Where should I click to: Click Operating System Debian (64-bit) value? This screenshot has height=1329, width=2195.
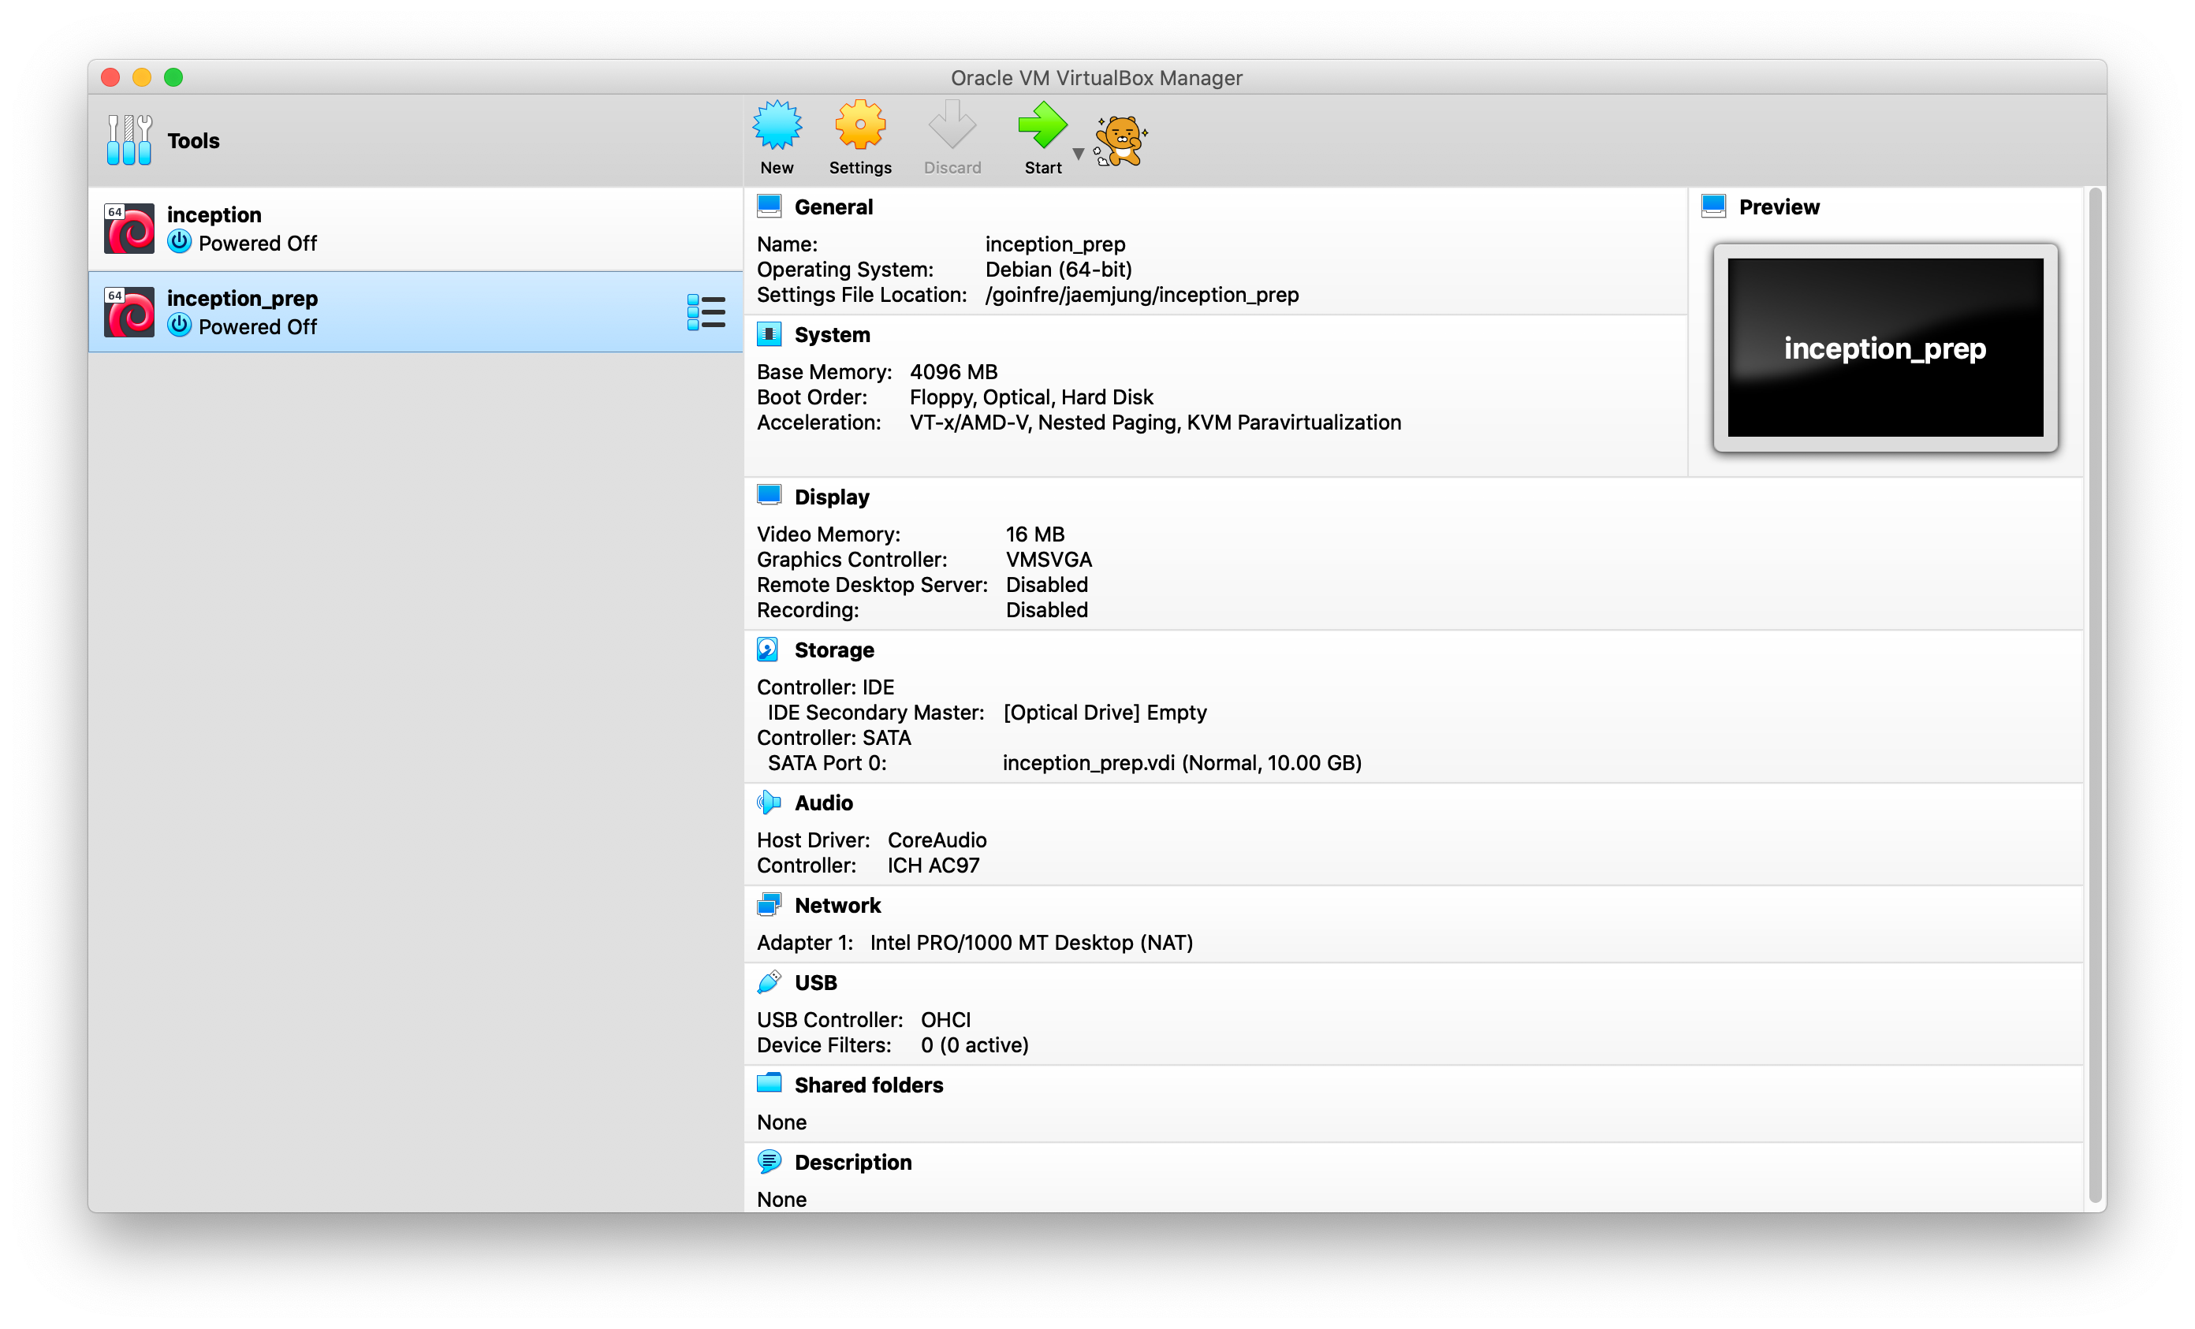click(1058, 269)
